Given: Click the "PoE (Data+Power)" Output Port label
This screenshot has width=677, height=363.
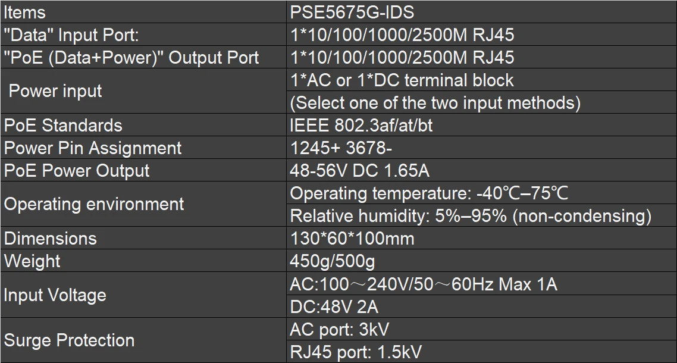Looking at the screenshot, I should [x=131, y=58].
